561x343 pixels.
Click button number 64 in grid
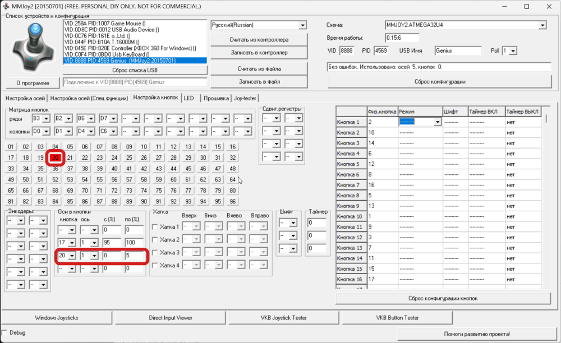pyautogui.click(x=233, y=179)
